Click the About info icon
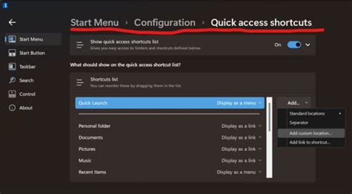The width and height of the screenshot is (352, 194). (x=12, y=108)
